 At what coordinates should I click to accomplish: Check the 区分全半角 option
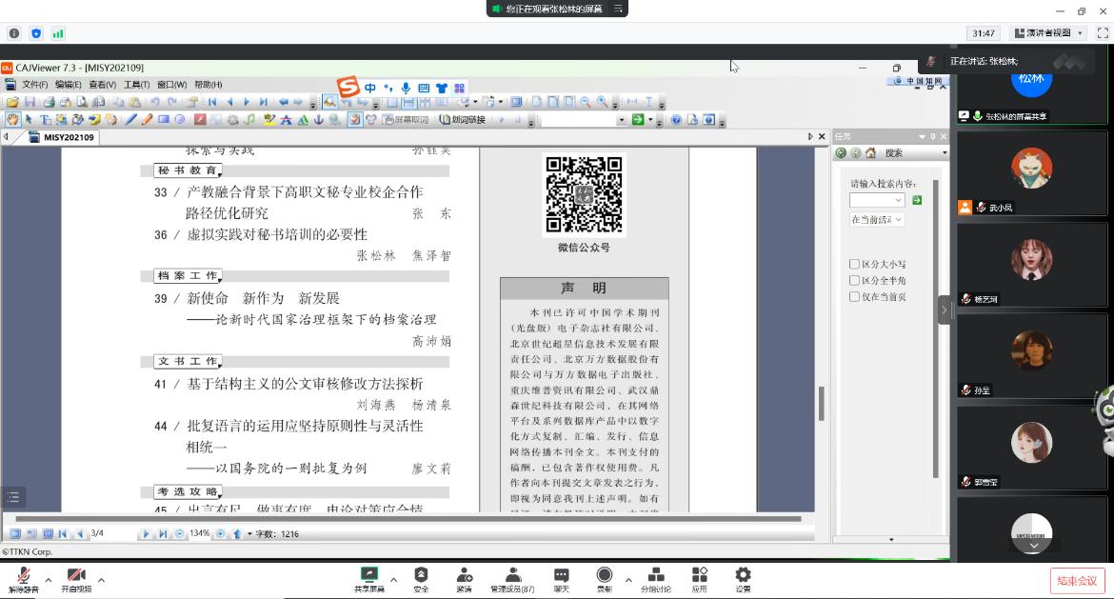pos(854,281)
